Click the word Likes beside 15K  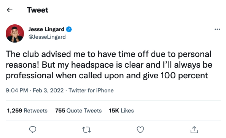point(127,111)
